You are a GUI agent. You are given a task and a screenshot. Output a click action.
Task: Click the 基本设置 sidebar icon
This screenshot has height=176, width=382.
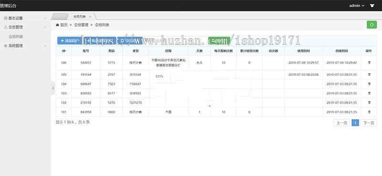[x=6, y=18]
